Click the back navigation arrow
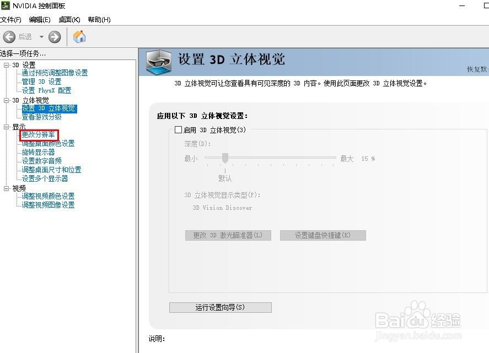The width and height of the screenshot is (489, 353). coord(9,37)
